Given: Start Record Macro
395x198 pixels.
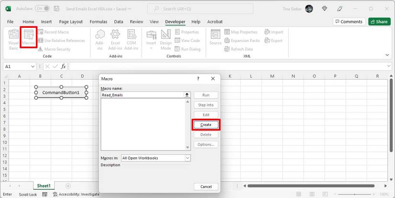Looking at the screenshot, I should (x=54, y=32).
